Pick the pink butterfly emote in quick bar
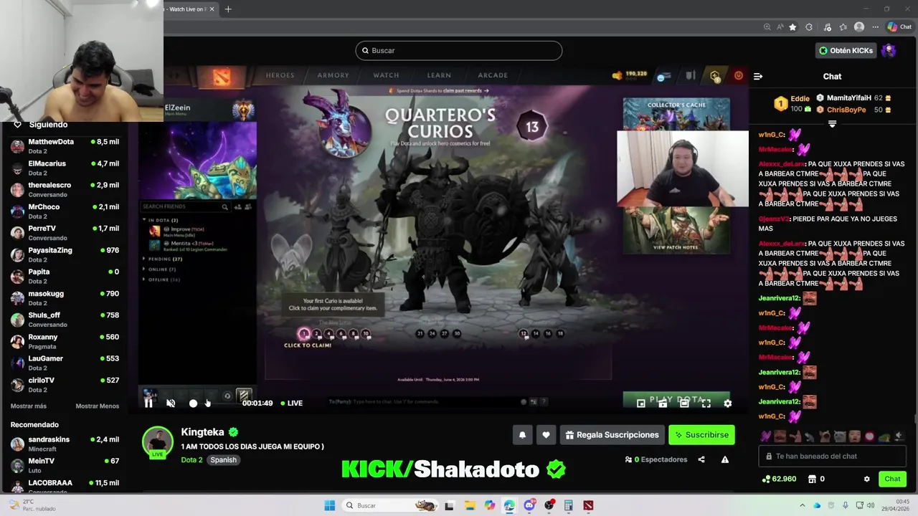 [x=766, y=436]
